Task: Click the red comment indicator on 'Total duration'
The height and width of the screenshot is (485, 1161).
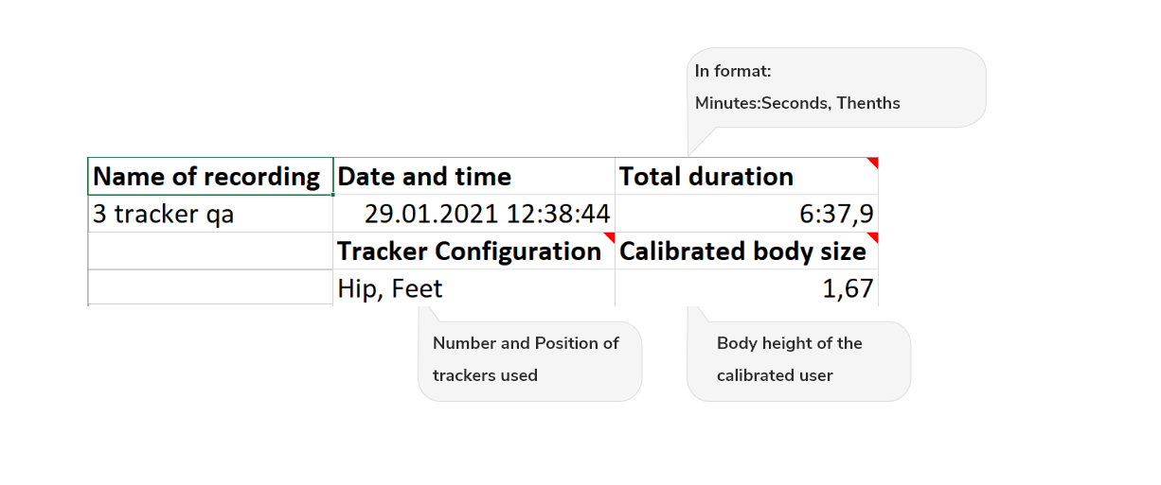Action: [874, 163]
